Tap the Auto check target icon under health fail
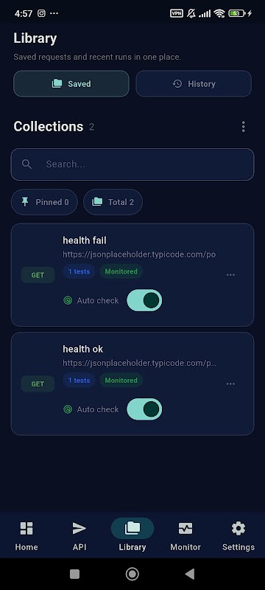 pyautogui.click(x=68, y=300)
